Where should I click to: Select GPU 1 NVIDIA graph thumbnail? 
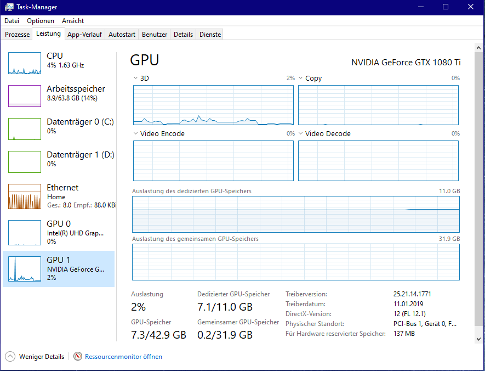(25, 269)
